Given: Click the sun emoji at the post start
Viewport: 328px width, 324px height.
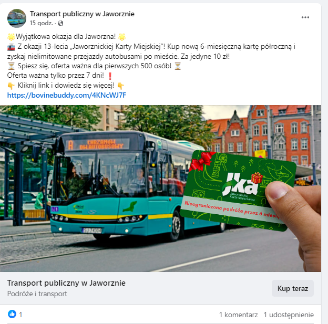Looking at the screenshot, I should [11, 37].
